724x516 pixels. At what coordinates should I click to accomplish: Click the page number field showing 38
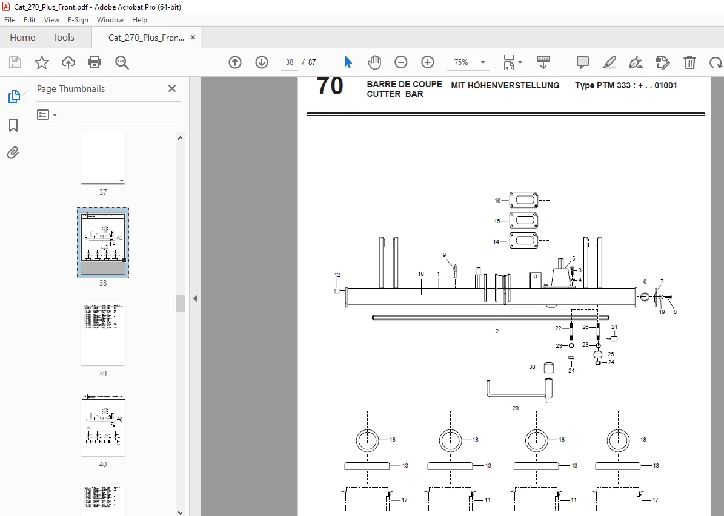click(290, 62)
